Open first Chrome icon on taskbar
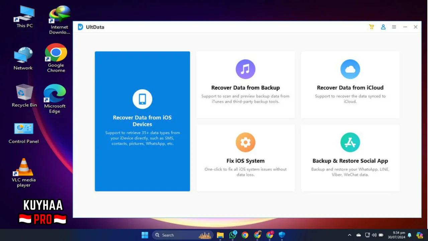The image size is (428, 241). click(245, 235)
